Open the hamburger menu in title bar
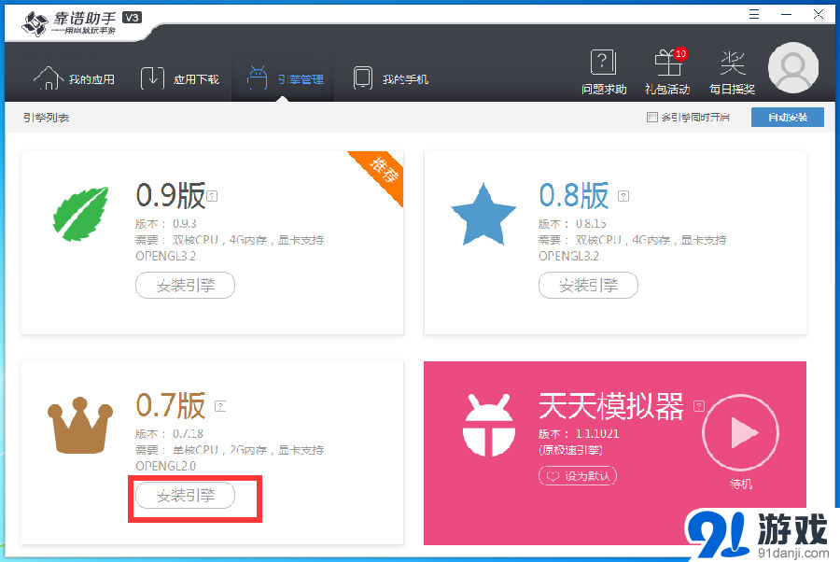Screen dimensions: 840x562 click(754, 14)
